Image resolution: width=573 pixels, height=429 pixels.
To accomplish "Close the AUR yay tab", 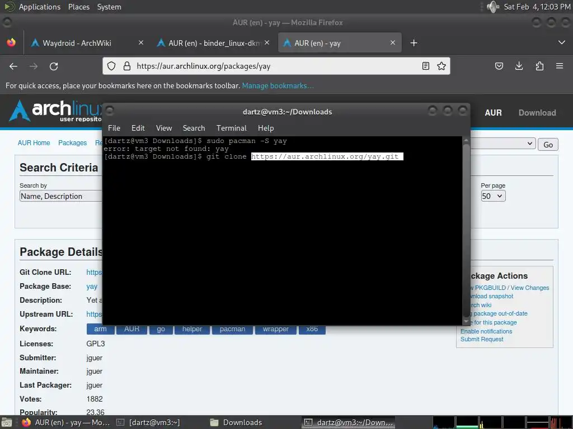I will click(x=393, y=42).
